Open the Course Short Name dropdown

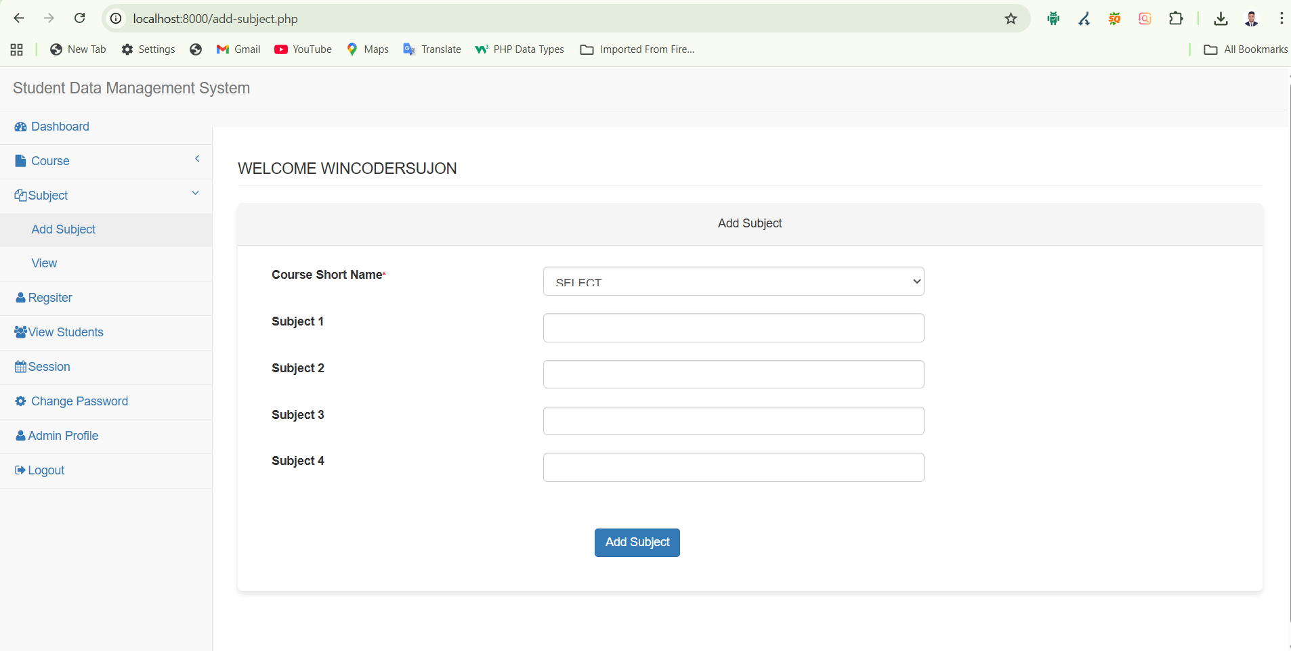click(x=733, y=282)
